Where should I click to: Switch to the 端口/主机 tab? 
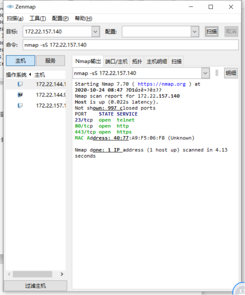[116, 61]
